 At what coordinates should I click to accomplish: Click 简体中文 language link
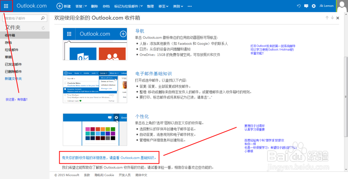pos(141,175)
